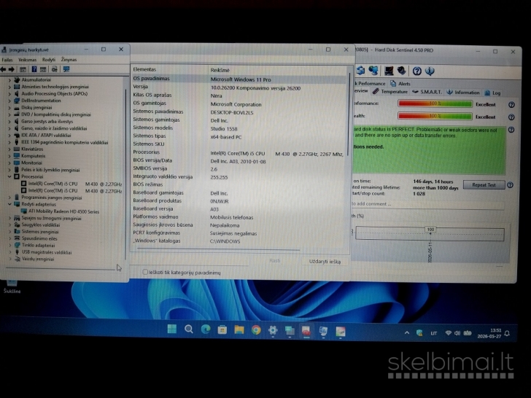This screenshot has width=531, height=398.
Task: Click the notification bell in system tray
Action: point(507,334)
